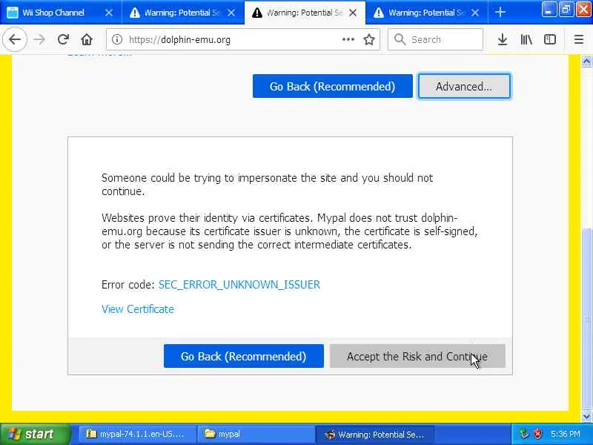593x445 pixels.
Task: Click the red shield tray icon
Action: 537,434
